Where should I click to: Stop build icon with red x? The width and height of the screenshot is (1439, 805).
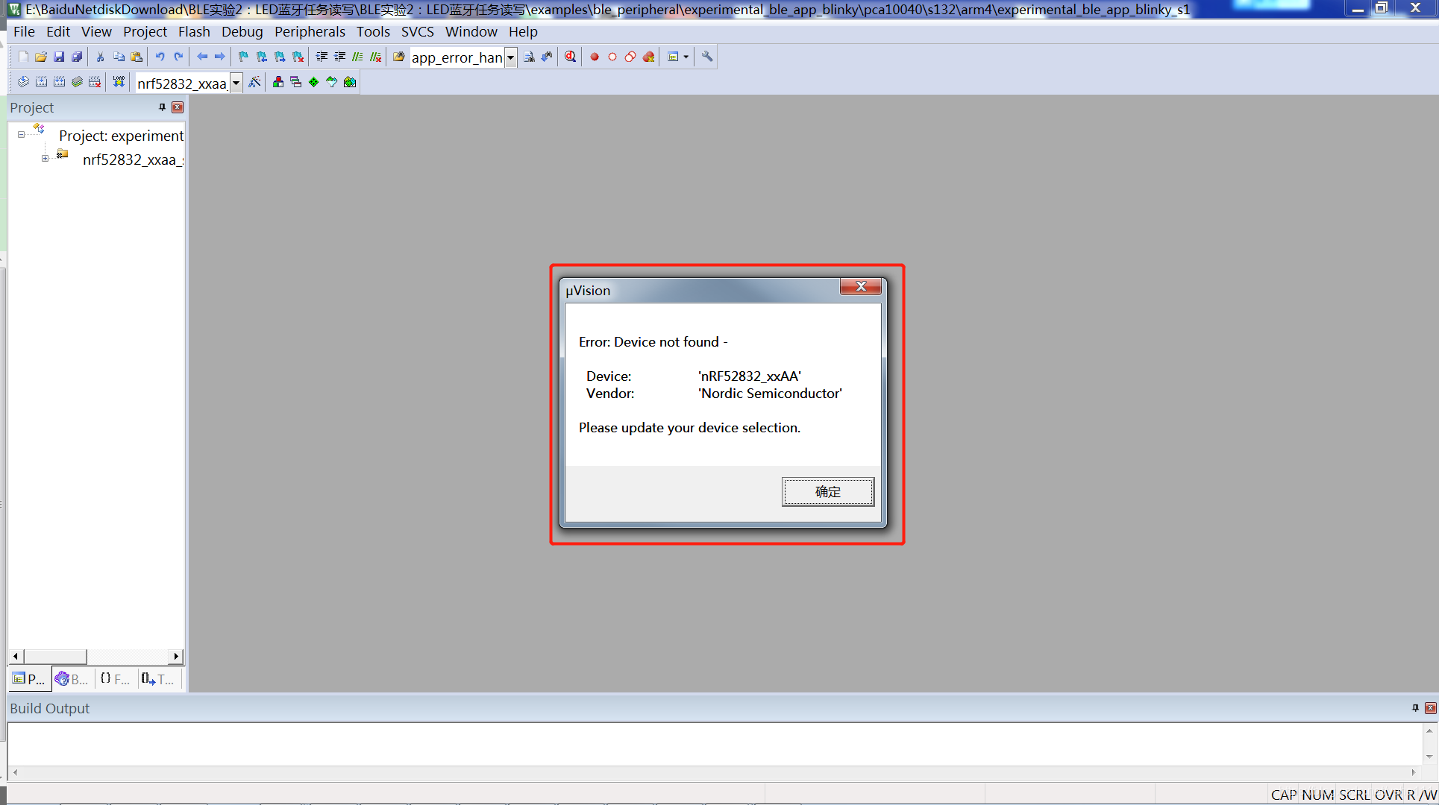click(x=95, y=82)
